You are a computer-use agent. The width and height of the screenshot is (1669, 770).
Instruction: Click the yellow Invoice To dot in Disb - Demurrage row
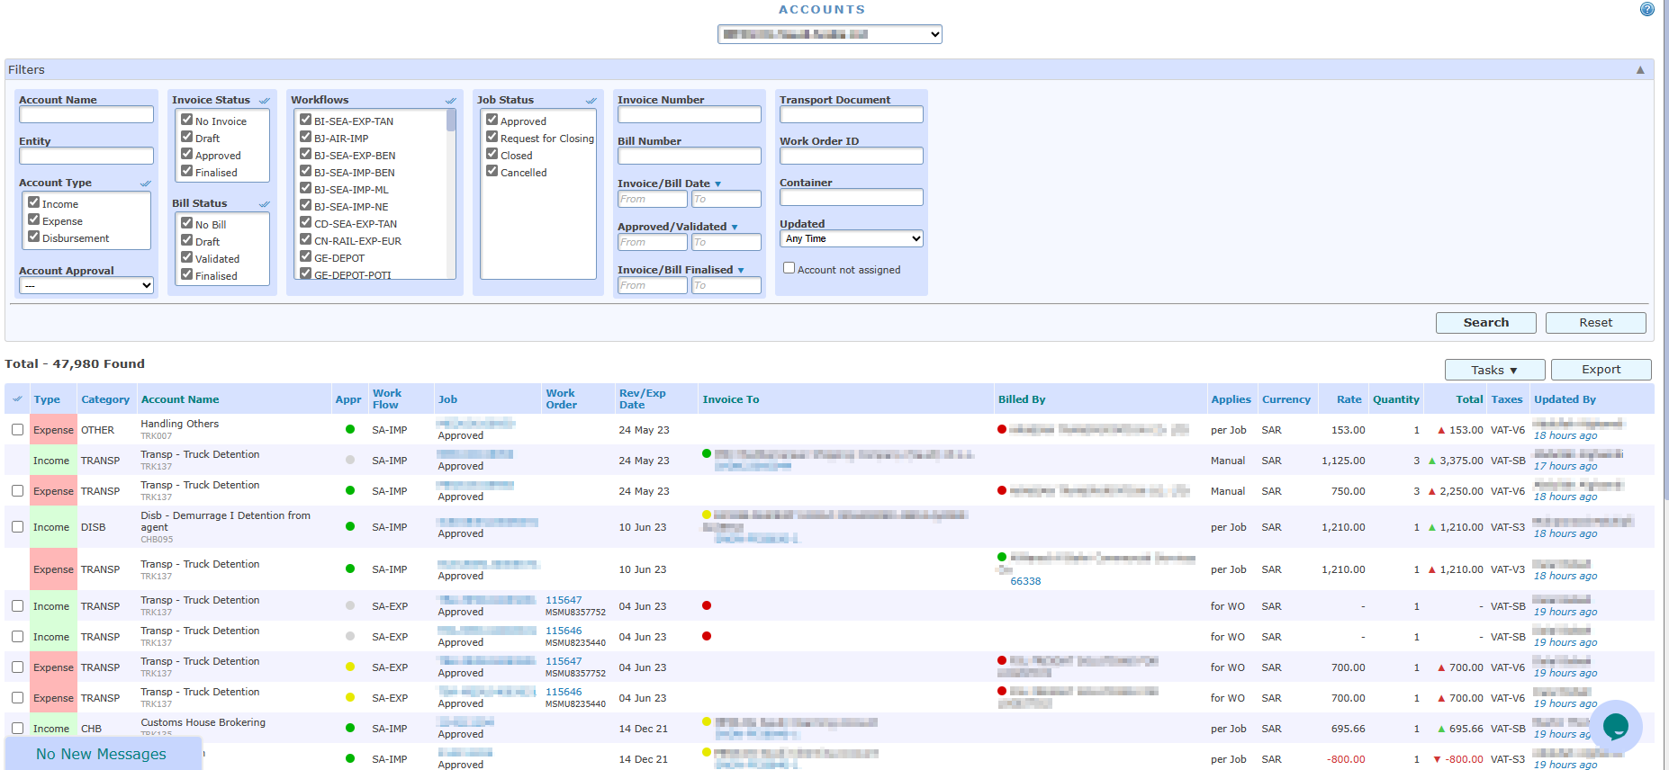(x=707, y=515)
